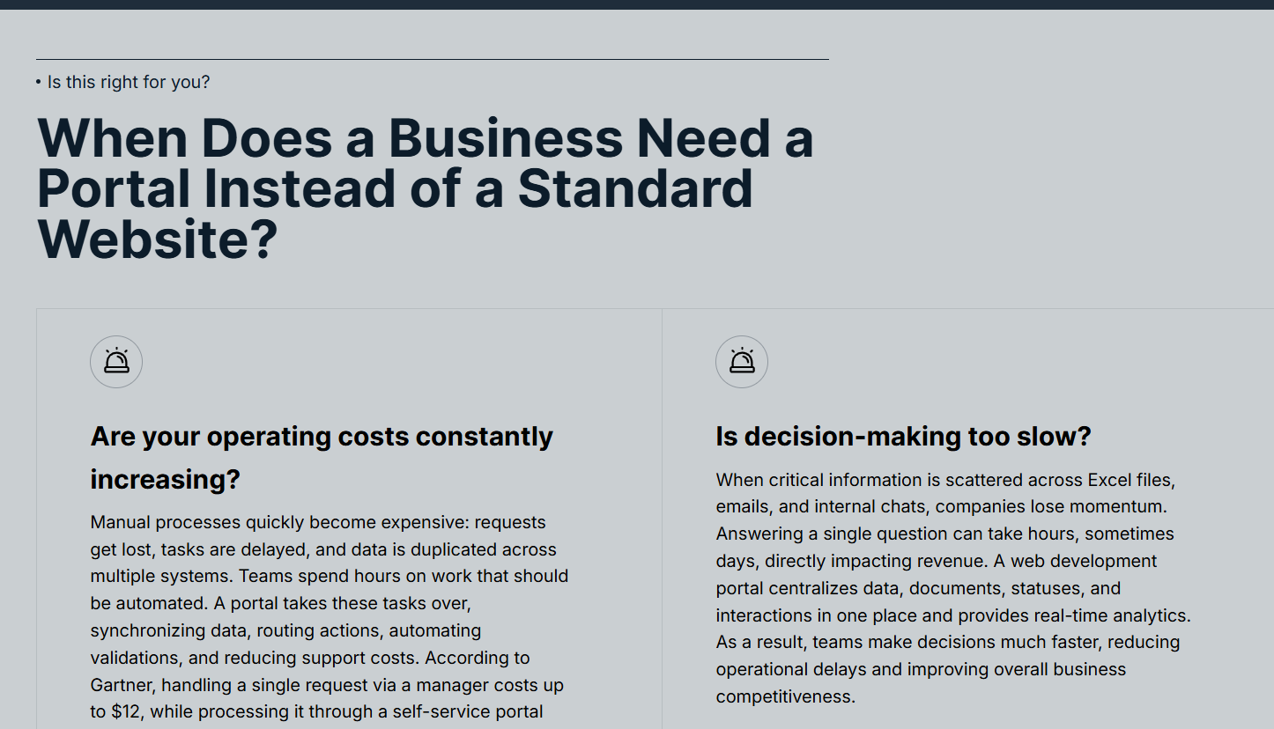Click the word "competitiveness." ending right paragraph
This screenshot has width=1274, height=729.
785,697
